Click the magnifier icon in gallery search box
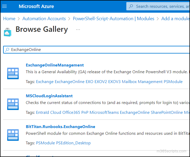Screen dimensions: 190x157 coord(7,50)
